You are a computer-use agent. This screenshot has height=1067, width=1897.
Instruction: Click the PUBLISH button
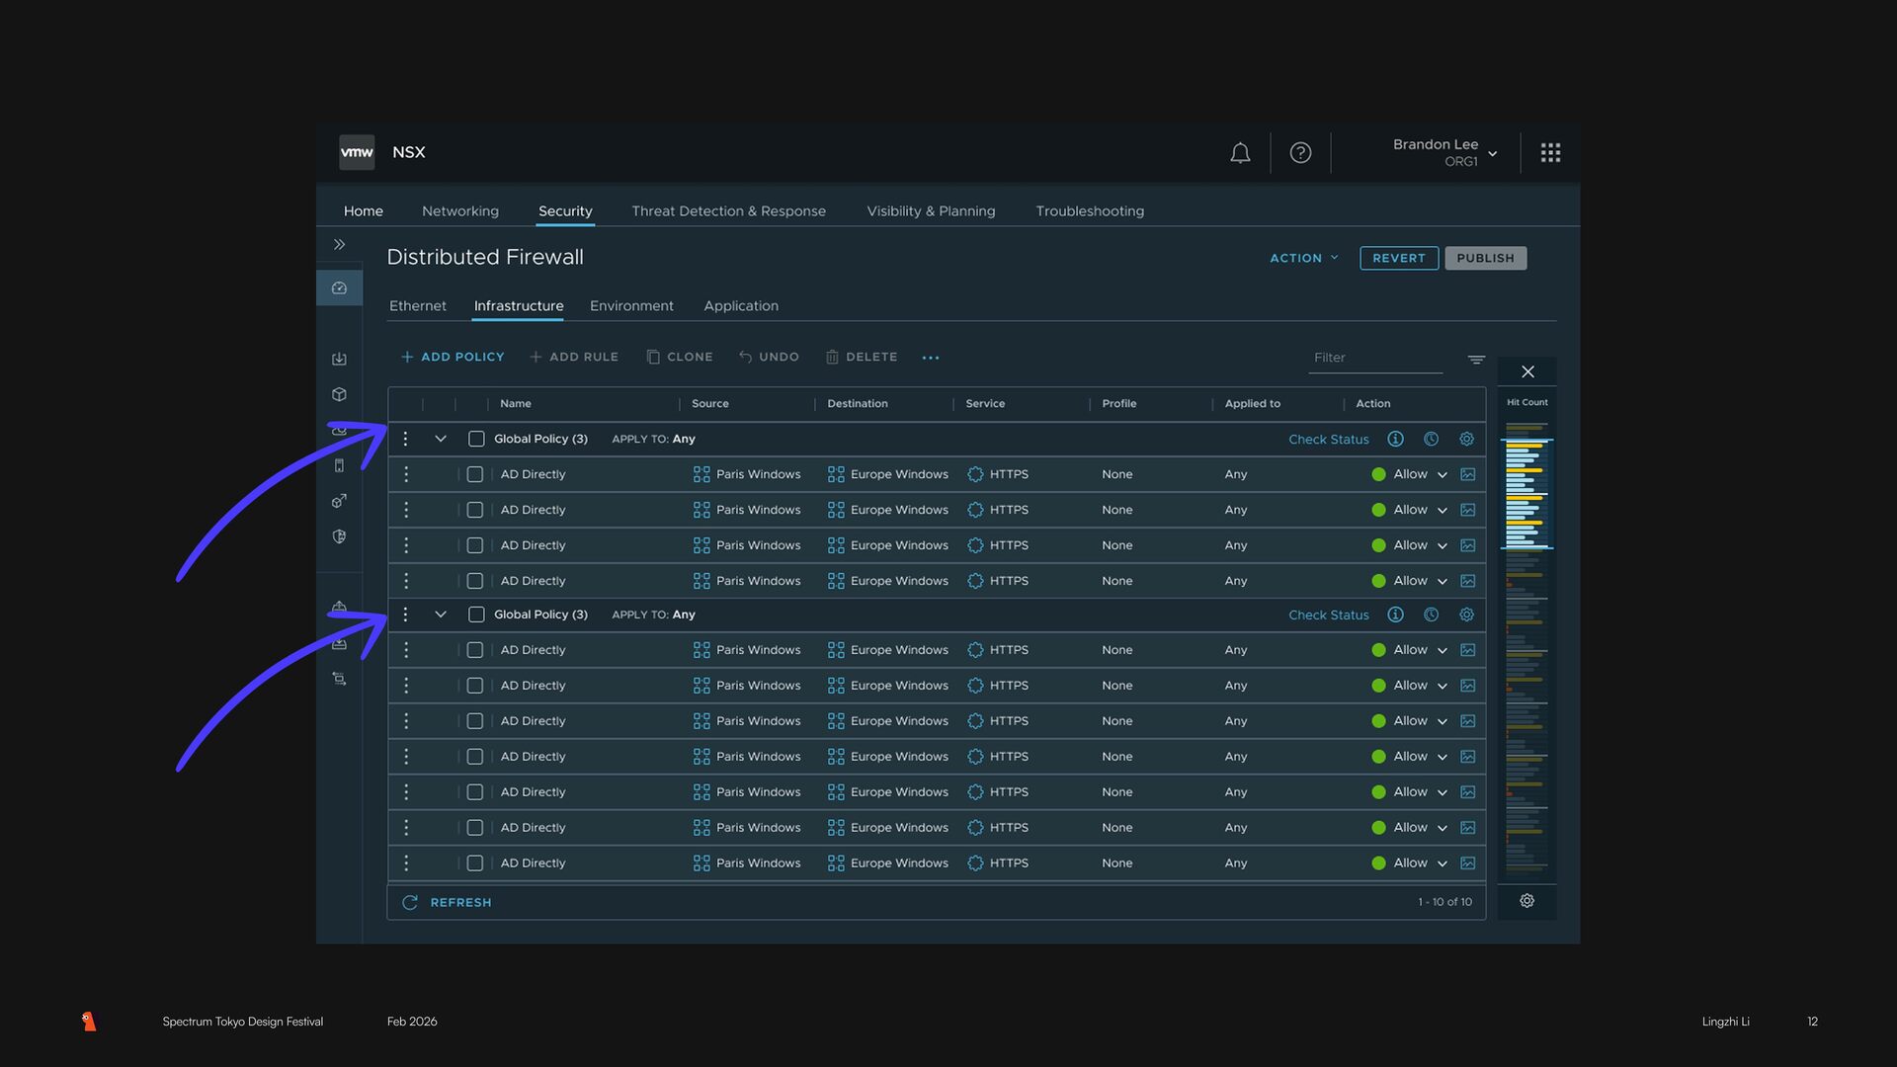(x=1485, y=258)
